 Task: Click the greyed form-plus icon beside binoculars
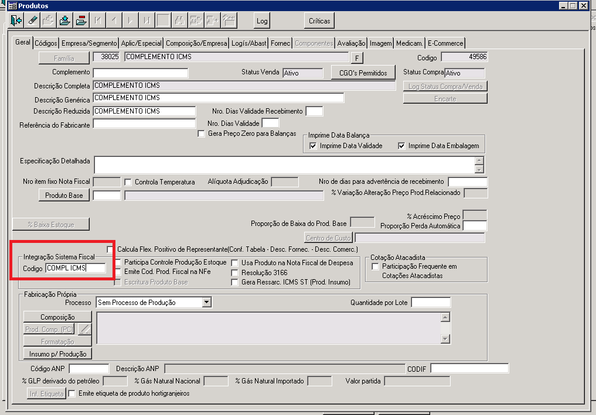click(196, 20)
